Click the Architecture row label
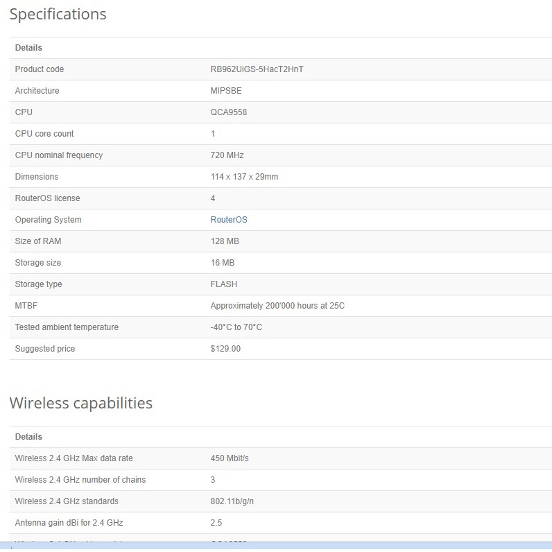Viewport: 552px width, 552px height. [37, 91]
